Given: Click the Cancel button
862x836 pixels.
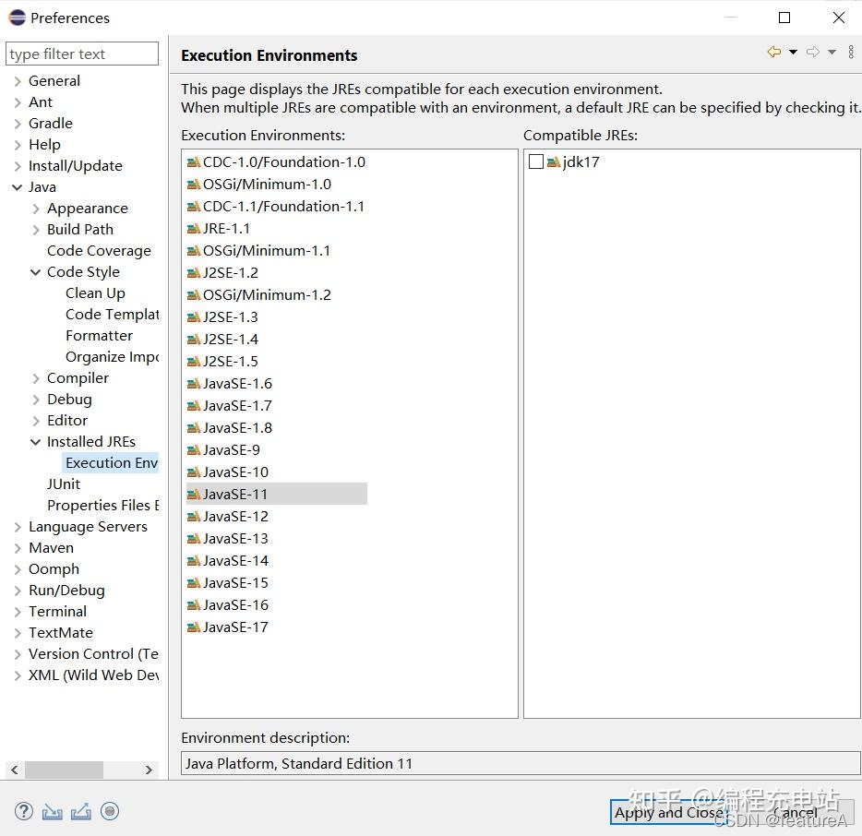Looking at the screenshot, I should (796, 813).
